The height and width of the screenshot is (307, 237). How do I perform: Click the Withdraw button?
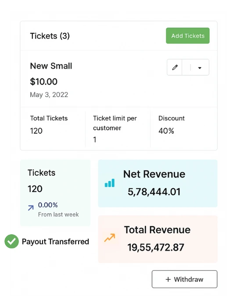[x=184, y=279]
